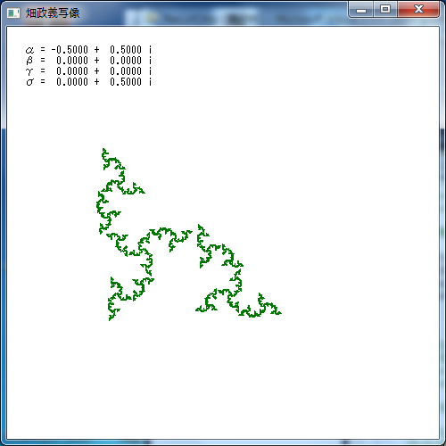Viewport: 446px width, 446px height.
Task: Click the application icon in title bar
Action: point(13,13)
